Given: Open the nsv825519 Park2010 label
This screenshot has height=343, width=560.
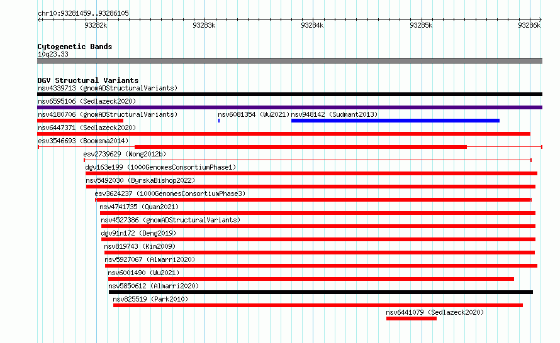Looking at the screenshot, I should (150, 299).
